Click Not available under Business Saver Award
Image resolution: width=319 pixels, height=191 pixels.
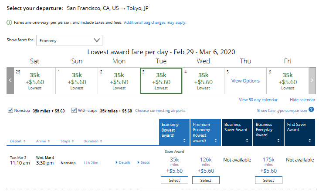(x=237, y=160)
